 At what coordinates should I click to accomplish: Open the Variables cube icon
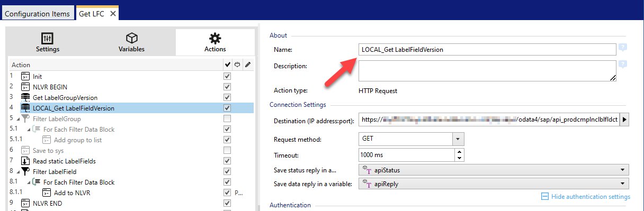pyautogui.click(x=131, y=38)
